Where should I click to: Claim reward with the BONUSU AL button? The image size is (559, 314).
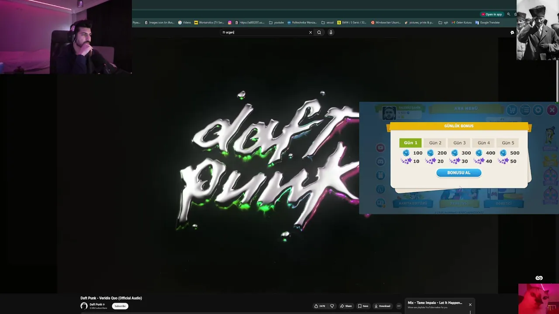click(x=459, y=173)
